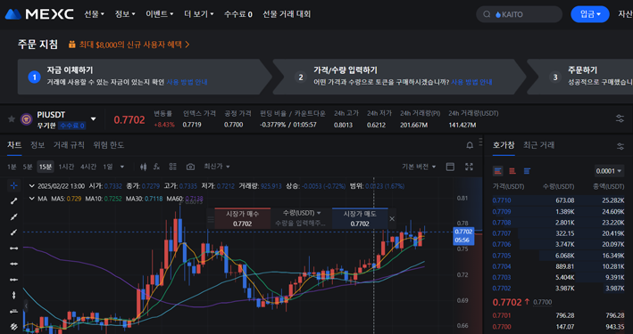Open the 기본 버전 chart version dropdown
Screen dimensions: 633x334
419,167
